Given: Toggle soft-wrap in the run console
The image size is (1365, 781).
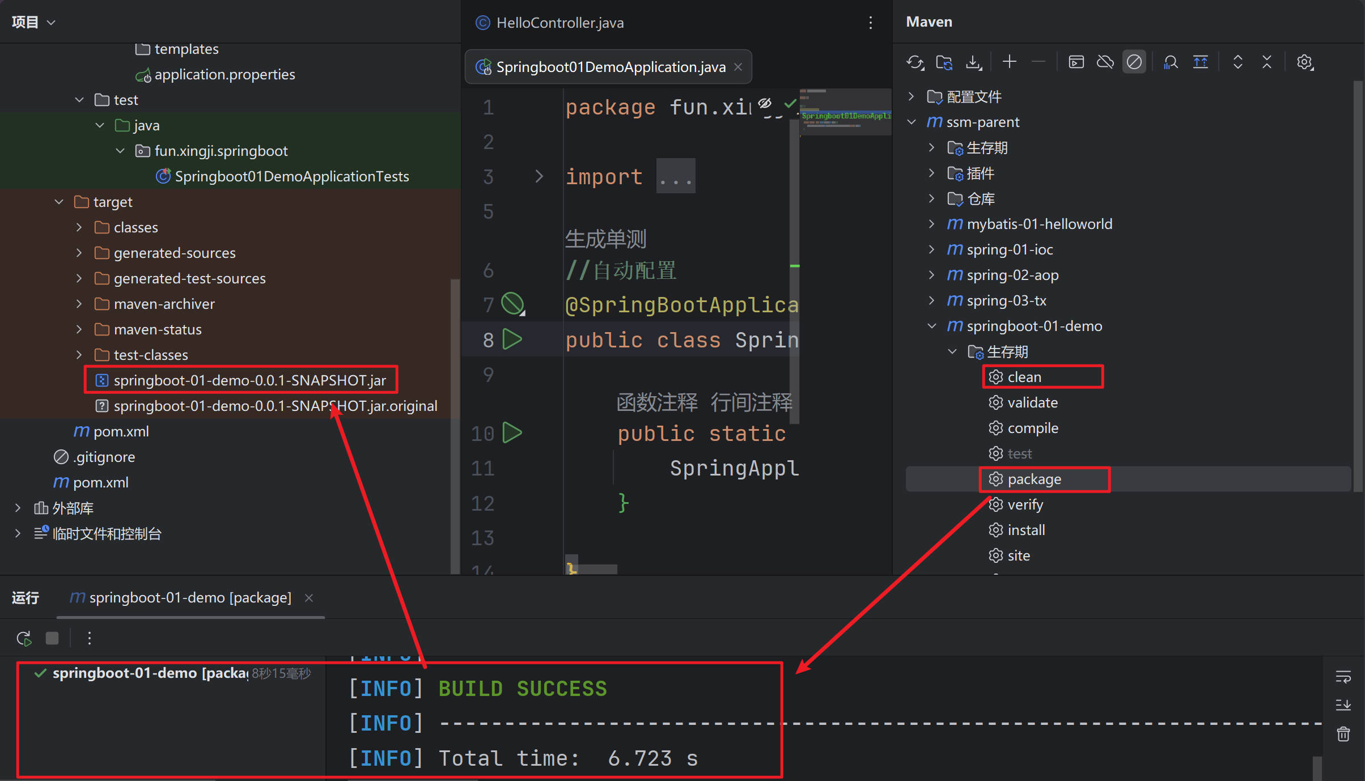Looking at the screenshot, I should tap(1343, 677).
